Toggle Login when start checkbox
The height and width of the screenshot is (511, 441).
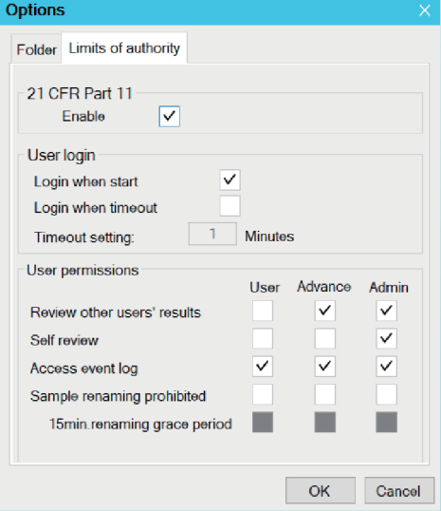230,180
